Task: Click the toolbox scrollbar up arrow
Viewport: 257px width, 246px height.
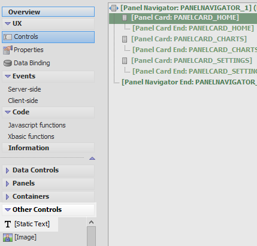Action: tap(92, 222)
